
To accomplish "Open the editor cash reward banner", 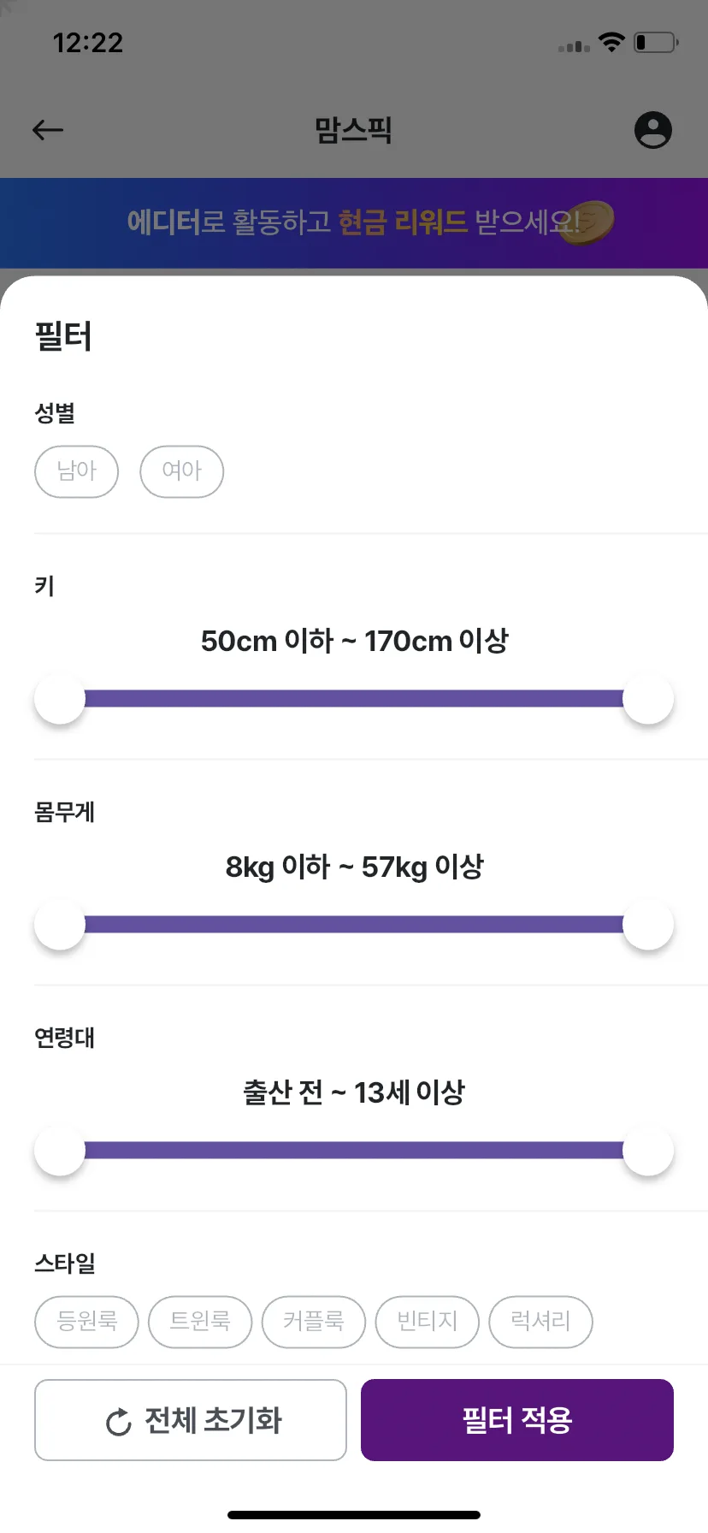I will 354,223.
